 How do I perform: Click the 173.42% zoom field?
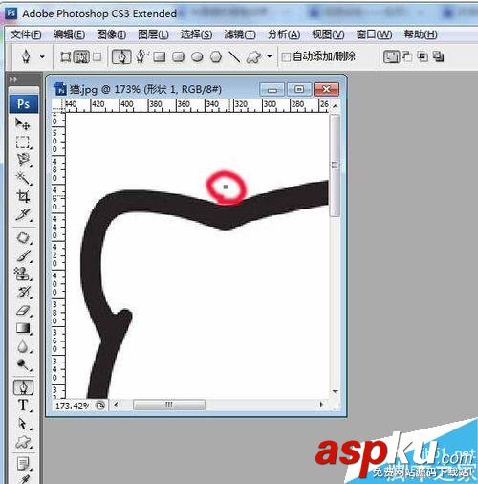tap(73, 406)
